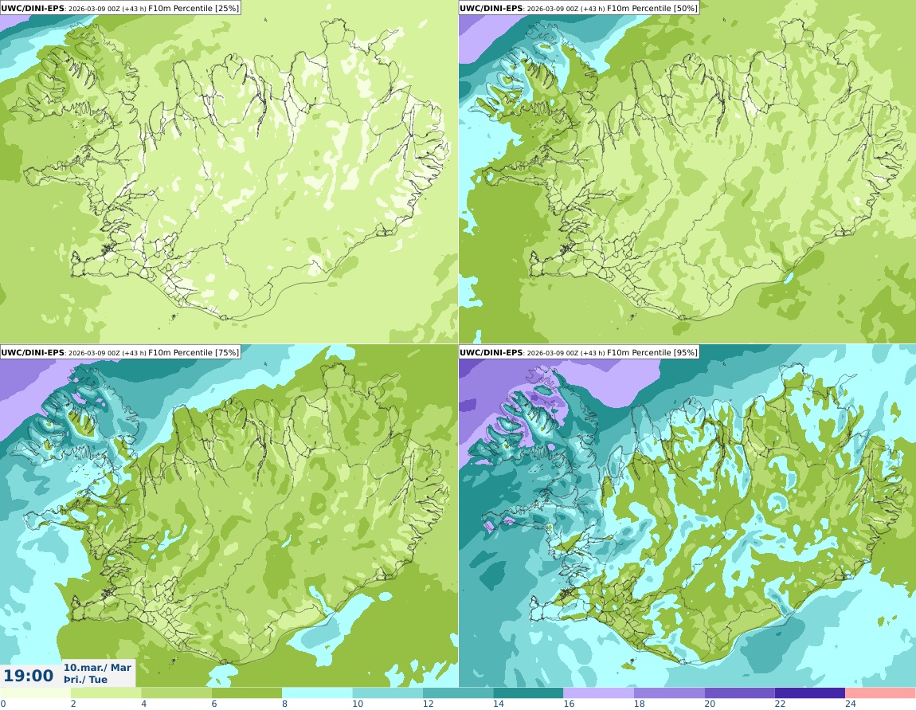Click the legend value 22
Image resolution: width=916 pixels, height=710 pixels.
[780, 704]
